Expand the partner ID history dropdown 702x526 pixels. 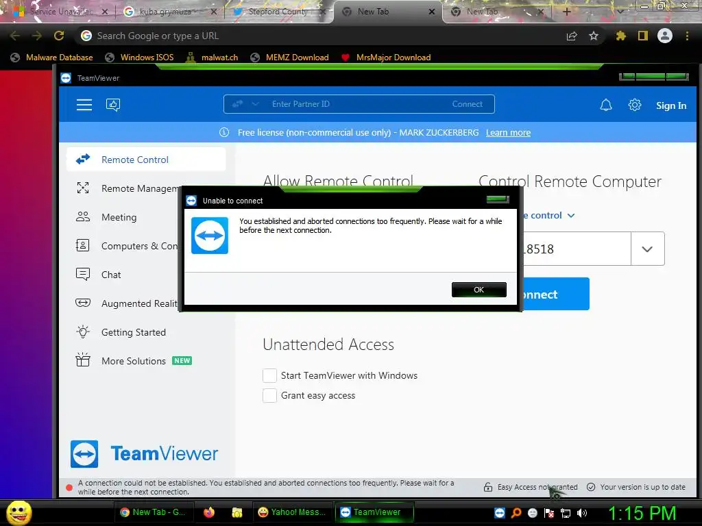[x=647, y=249]
